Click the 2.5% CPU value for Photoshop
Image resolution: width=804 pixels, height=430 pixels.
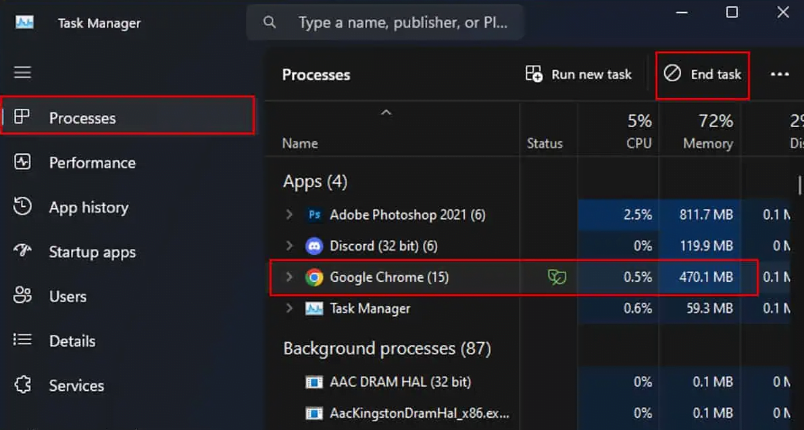tap(638, 214)
